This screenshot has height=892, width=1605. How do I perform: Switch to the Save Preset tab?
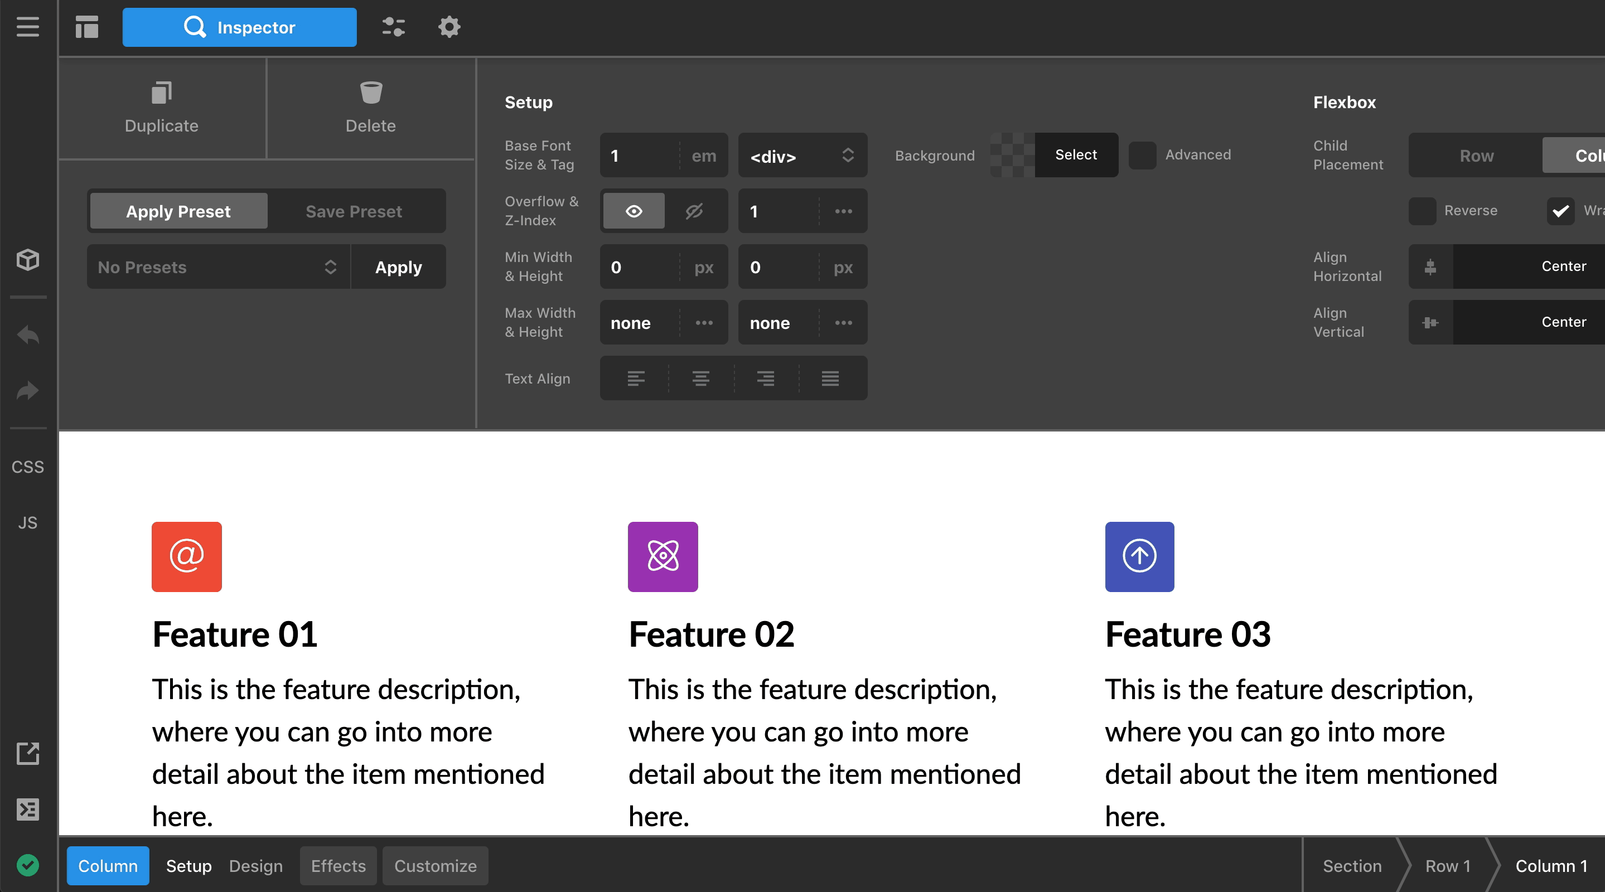click(354, 211)
